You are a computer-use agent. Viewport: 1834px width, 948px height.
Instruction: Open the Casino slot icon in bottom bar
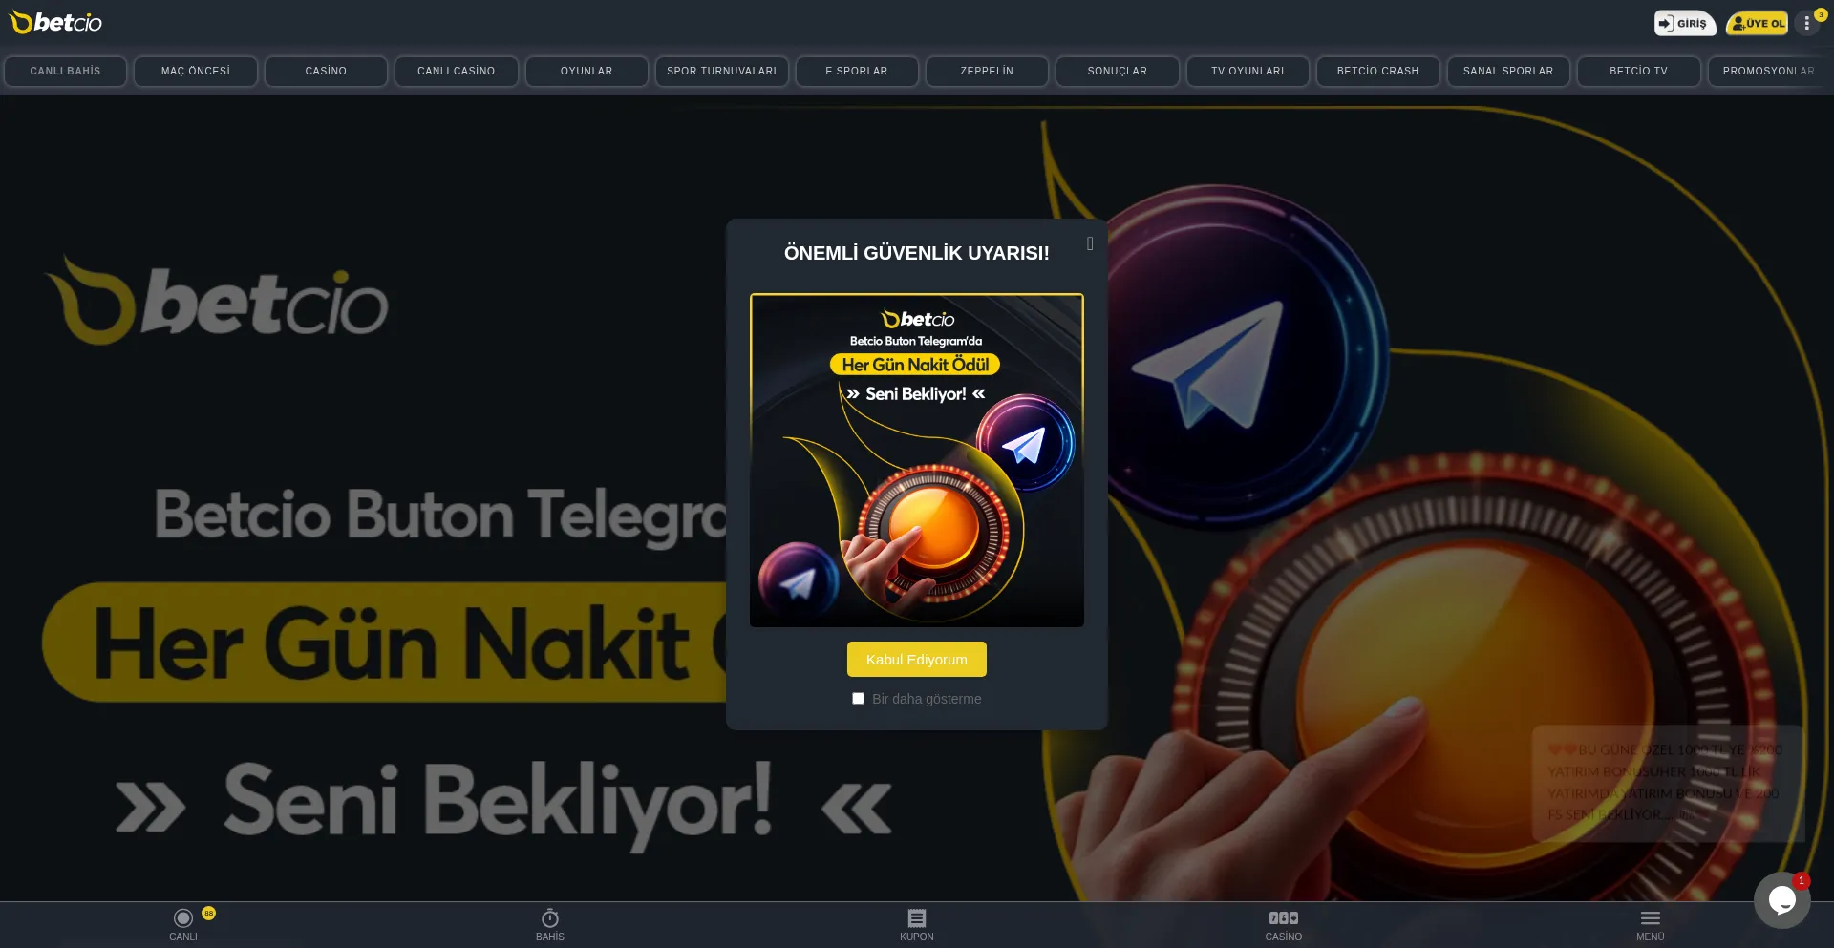(1283, 918)
